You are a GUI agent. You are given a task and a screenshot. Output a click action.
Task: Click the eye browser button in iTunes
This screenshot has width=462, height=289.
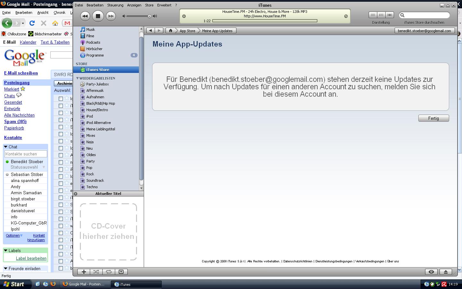tap(431, 272)
